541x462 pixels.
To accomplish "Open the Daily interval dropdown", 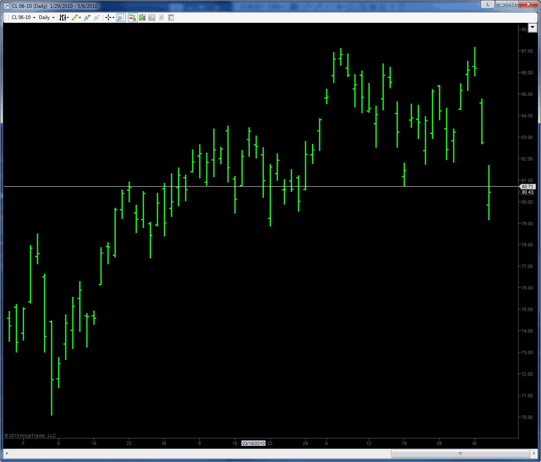I will [46, 17].
